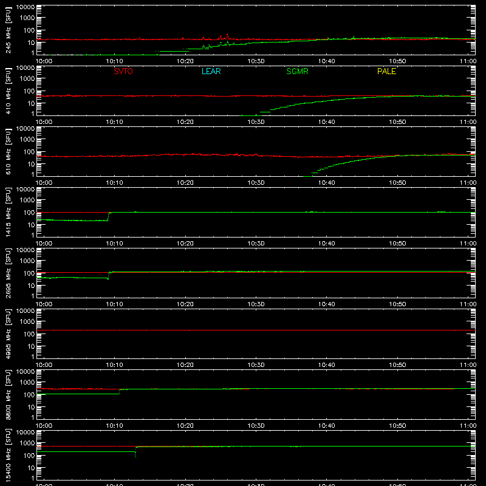
Task: Click the red spike near 10:26 in 245 MHz plot
Action: pos(227,36)
